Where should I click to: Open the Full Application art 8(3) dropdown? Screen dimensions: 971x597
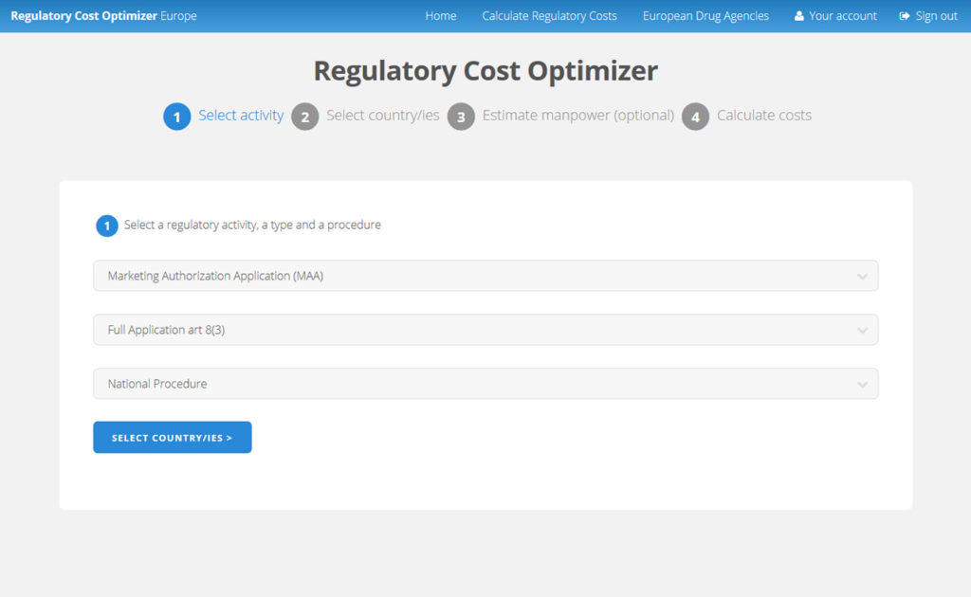(x=485, y=330)
